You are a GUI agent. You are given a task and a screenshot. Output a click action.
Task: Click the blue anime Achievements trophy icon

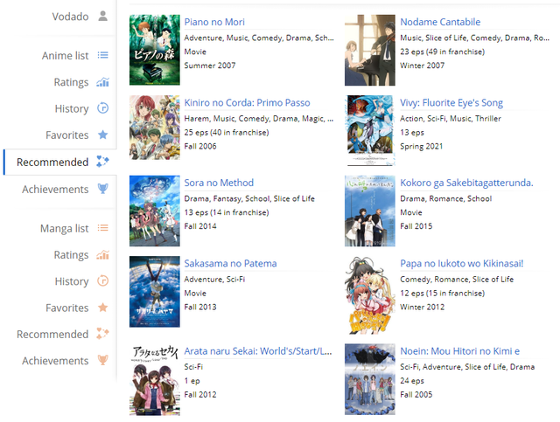(103, 189)
